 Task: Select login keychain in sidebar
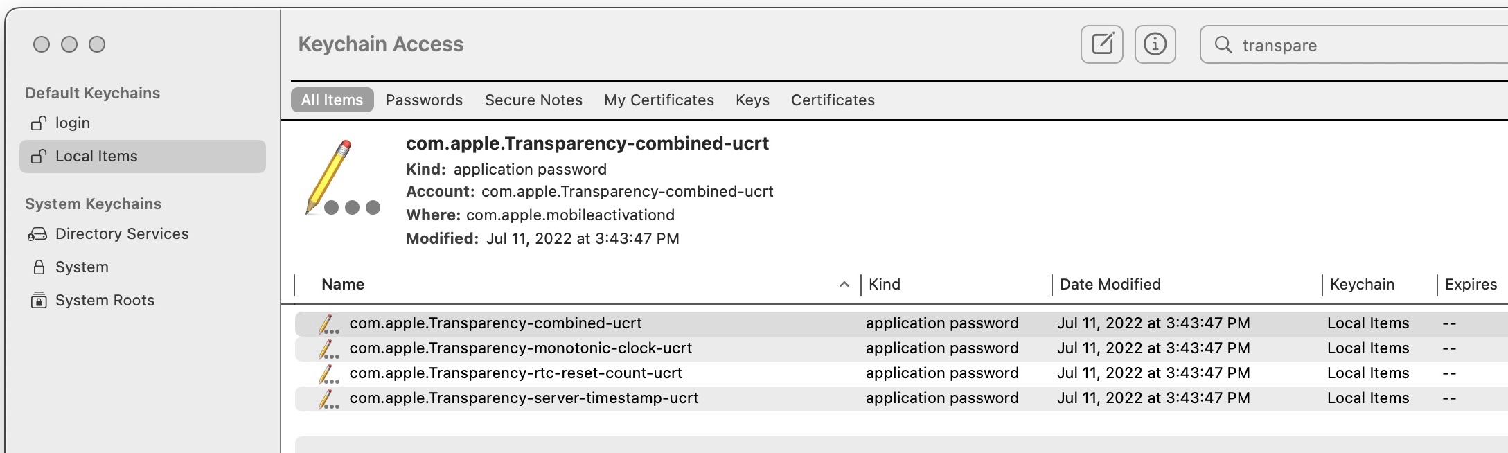pos(72,123)
